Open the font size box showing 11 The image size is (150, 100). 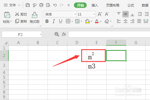[86, 14]
